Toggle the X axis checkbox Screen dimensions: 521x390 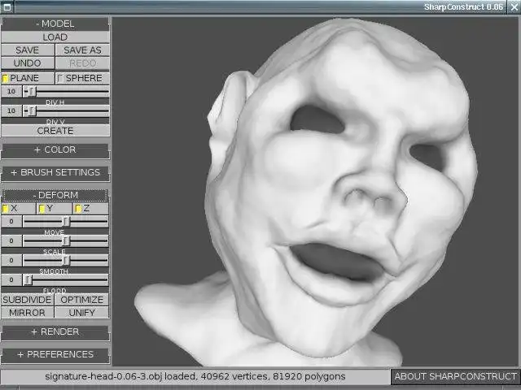click(19, 209)
